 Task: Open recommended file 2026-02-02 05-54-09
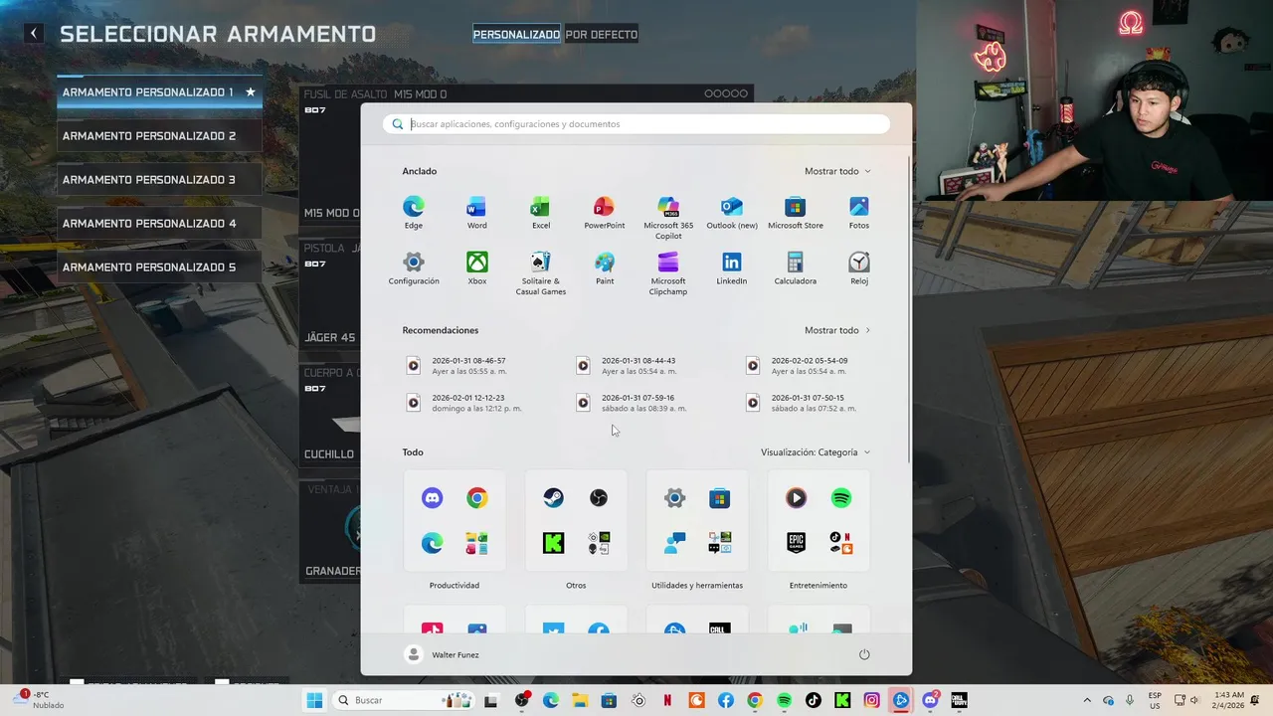[798, 365]
